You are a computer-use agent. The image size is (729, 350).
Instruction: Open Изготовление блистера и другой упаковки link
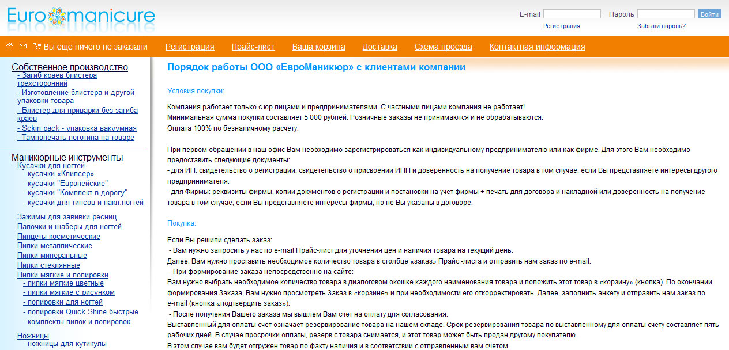click(76, 97)
